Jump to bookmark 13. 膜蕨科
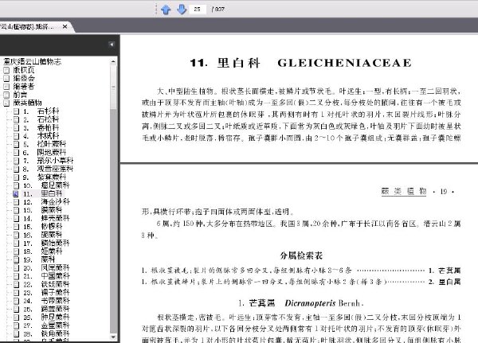The width and height of the screenshot is (478, 343). pyautogui.click(x=43, y=210)
